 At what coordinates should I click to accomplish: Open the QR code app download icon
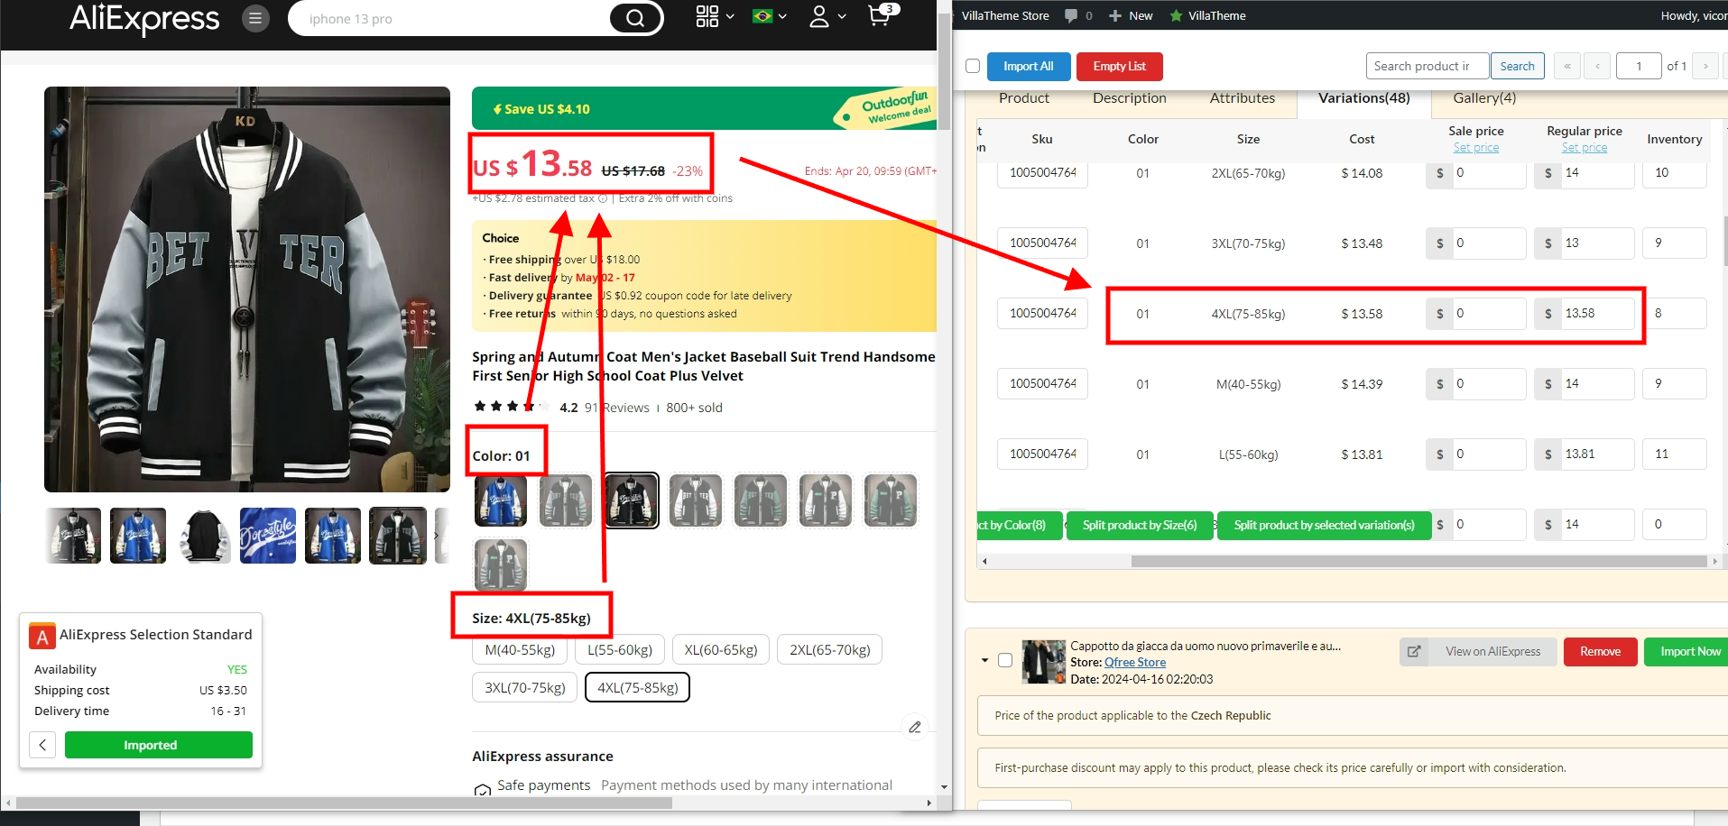click(707, 16)
